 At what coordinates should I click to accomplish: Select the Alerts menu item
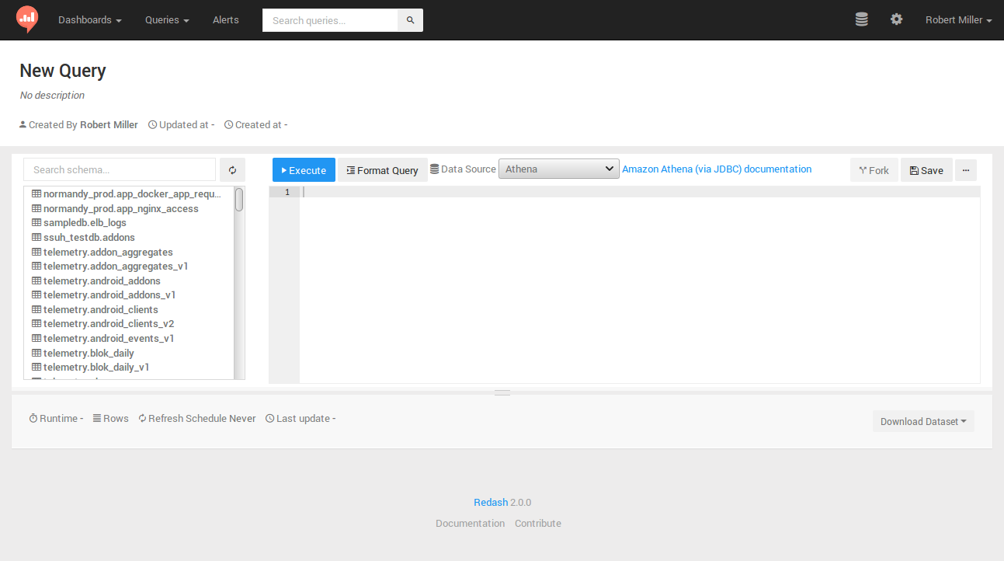click(x=225, y=19)
